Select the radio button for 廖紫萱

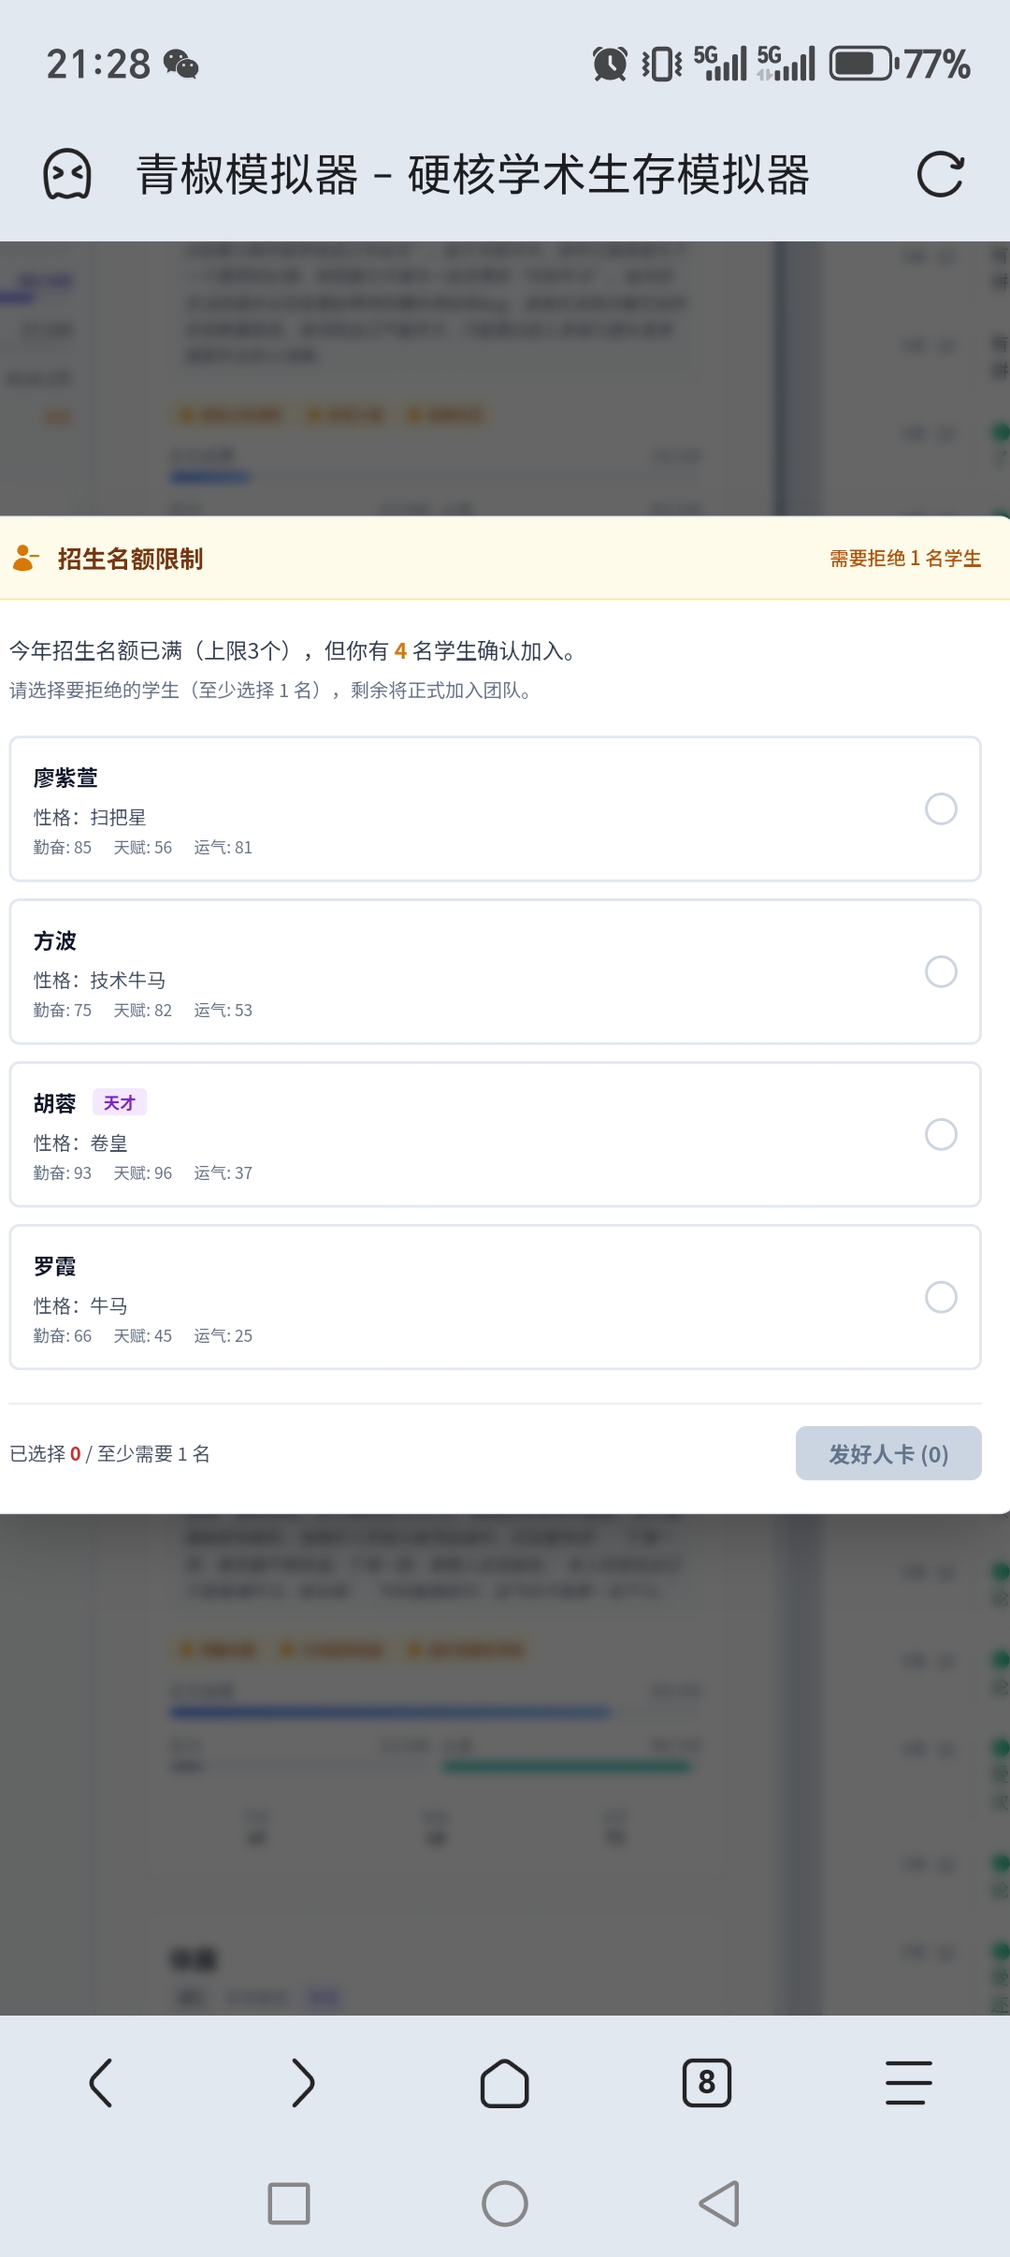(941, 809)
